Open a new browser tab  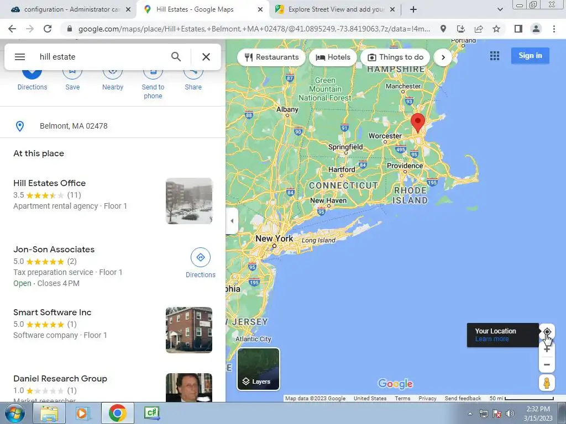click(x=413, y=9)
